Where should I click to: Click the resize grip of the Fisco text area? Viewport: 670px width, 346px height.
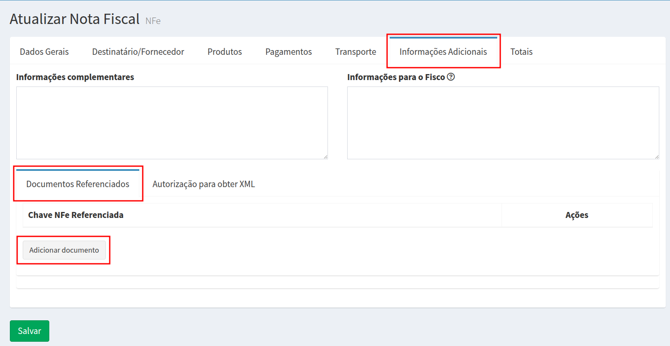[657, 157]
